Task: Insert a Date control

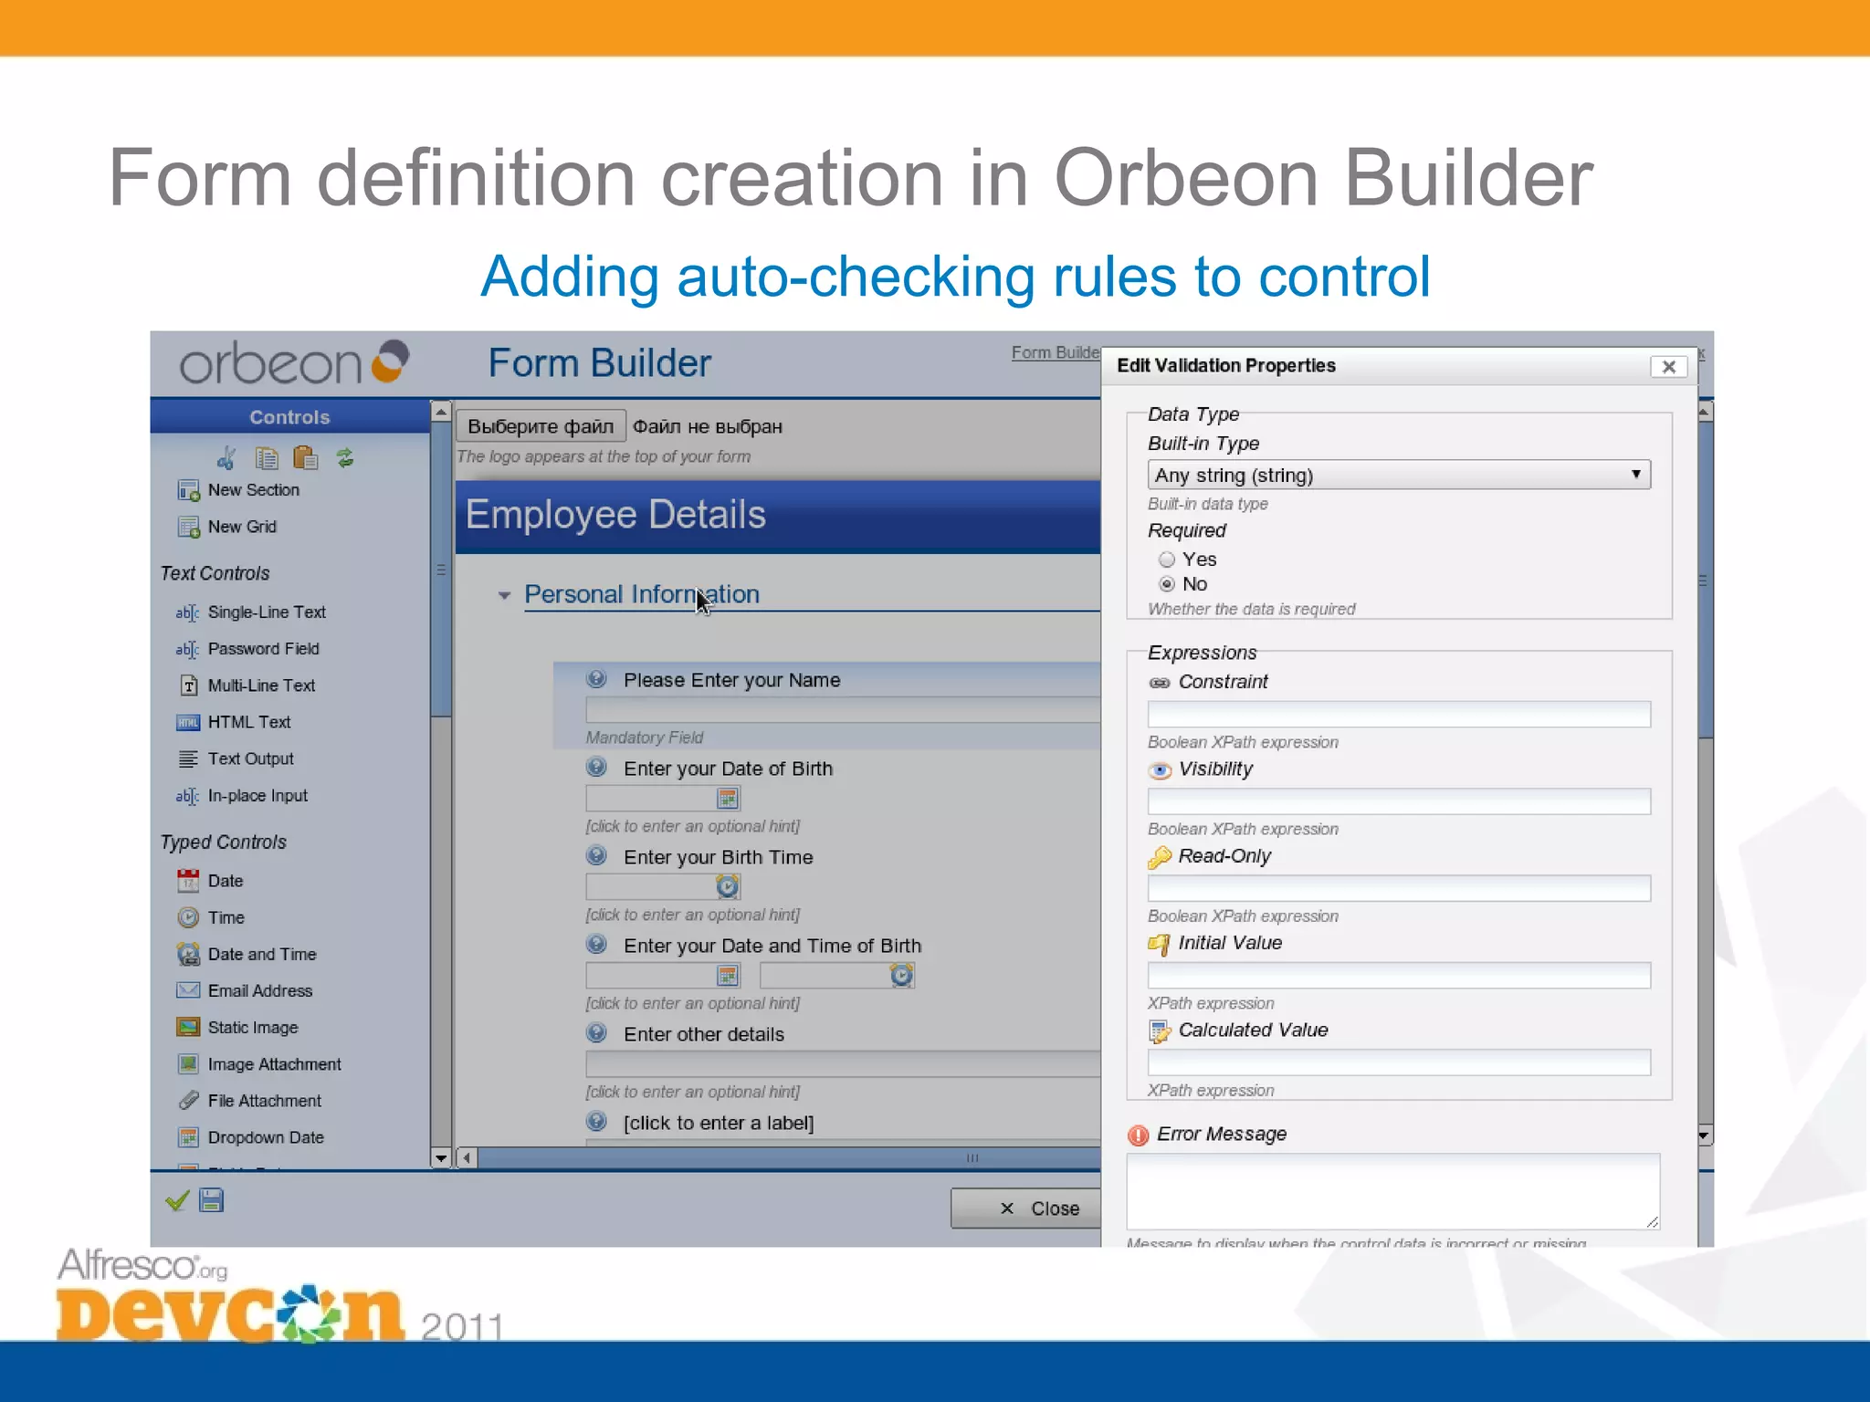Action: coord(210,881)
